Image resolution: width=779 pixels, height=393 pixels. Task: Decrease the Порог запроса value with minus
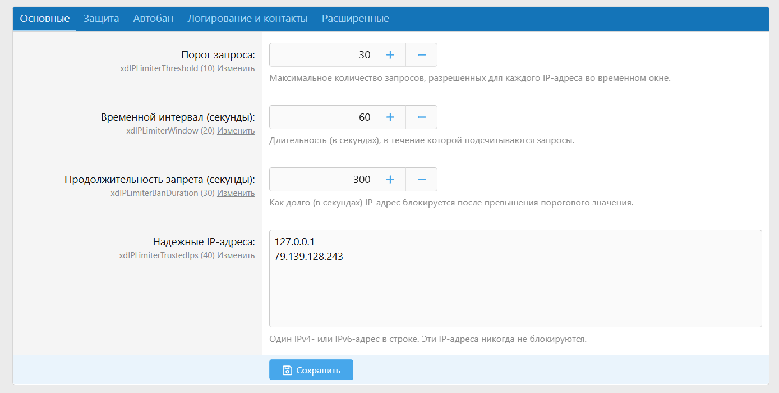(422, 55)
